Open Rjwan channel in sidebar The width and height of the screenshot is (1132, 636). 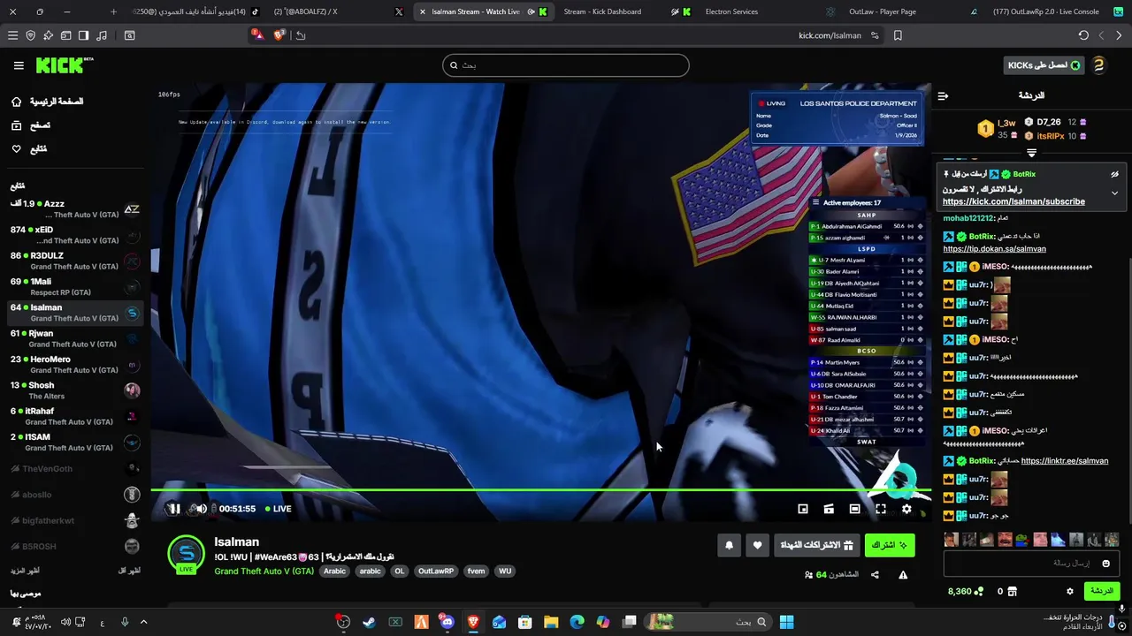(75, 338)
